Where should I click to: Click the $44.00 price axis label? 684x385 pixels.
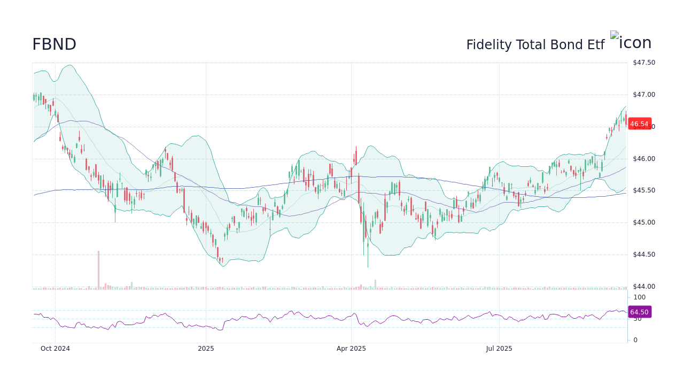point(643,287)
